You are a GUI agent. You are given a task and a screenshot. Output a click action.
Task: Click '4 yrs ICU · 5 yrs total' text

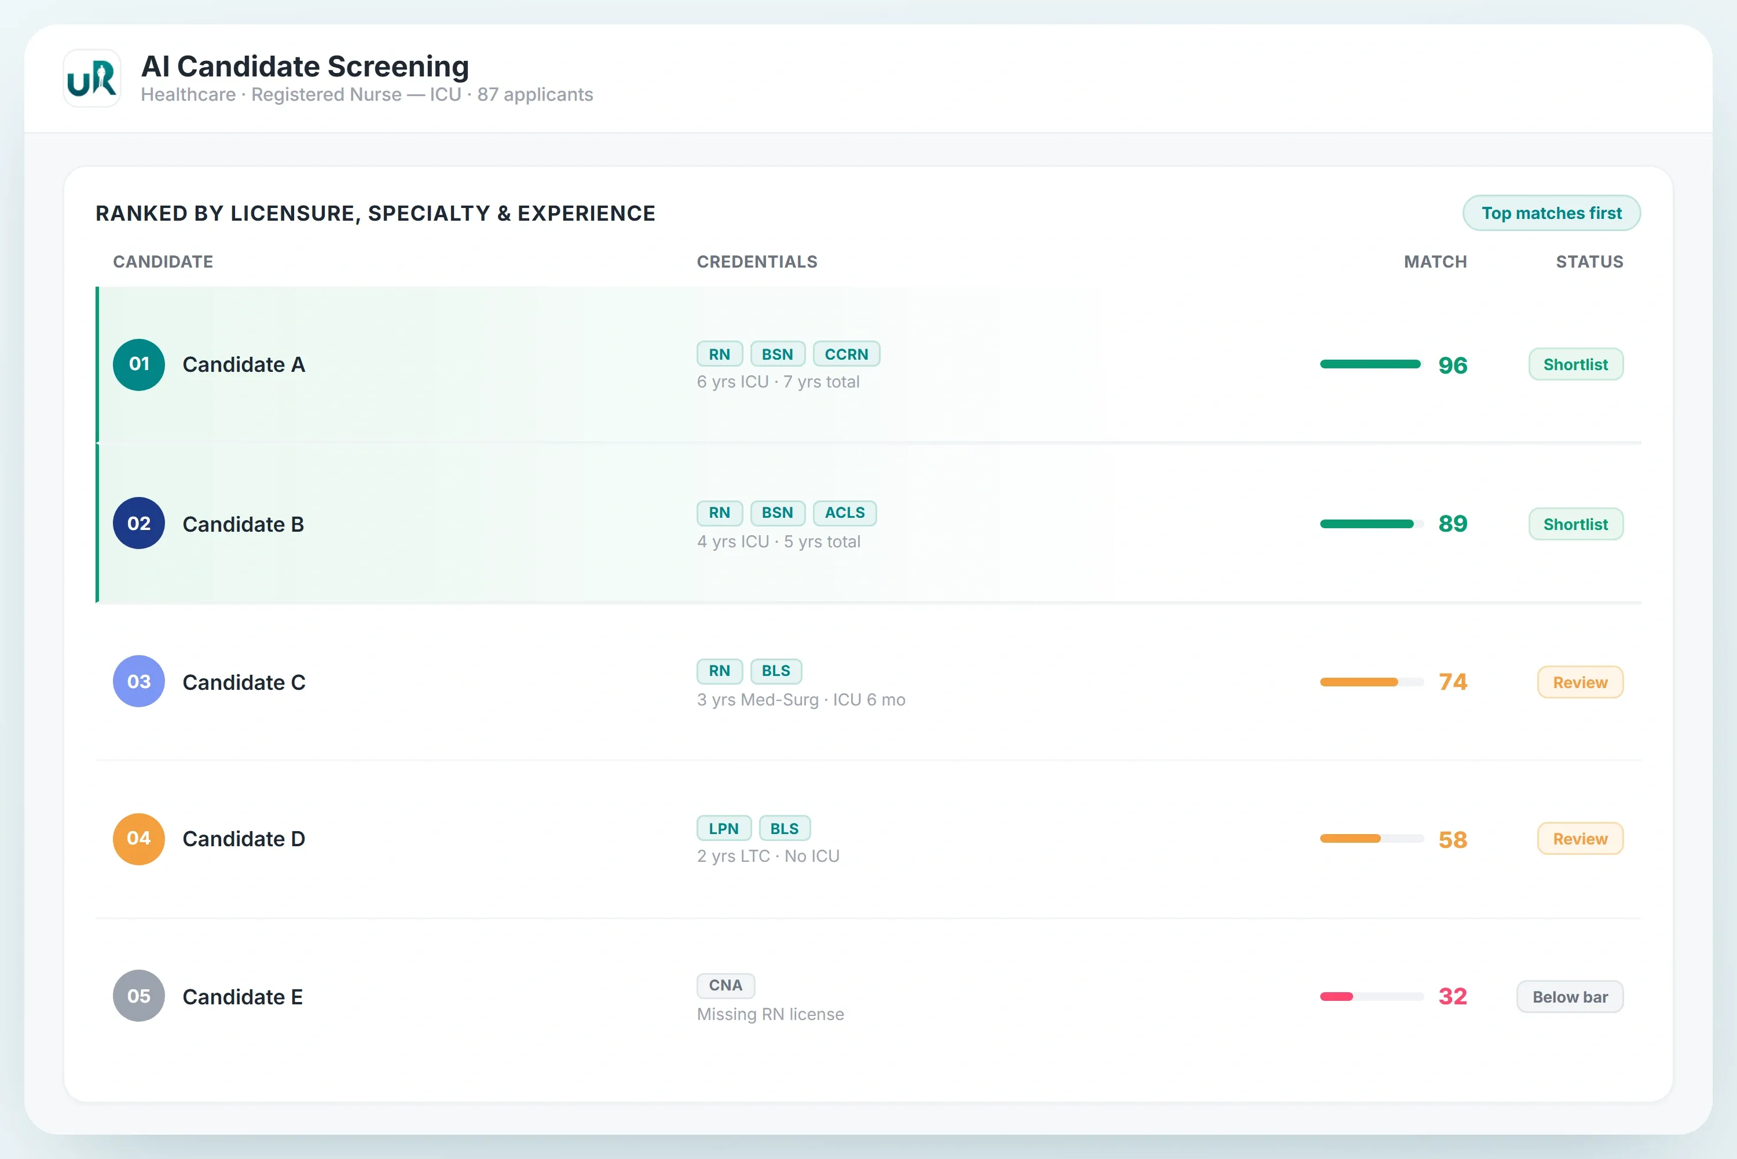[x=779, y=542]
